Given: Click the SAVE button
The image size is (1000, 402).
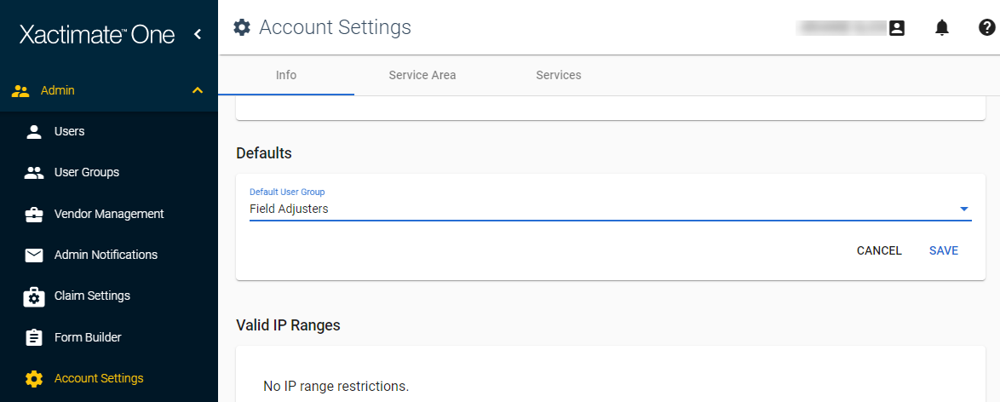Looking at the screenshot, I should (944, 250).
